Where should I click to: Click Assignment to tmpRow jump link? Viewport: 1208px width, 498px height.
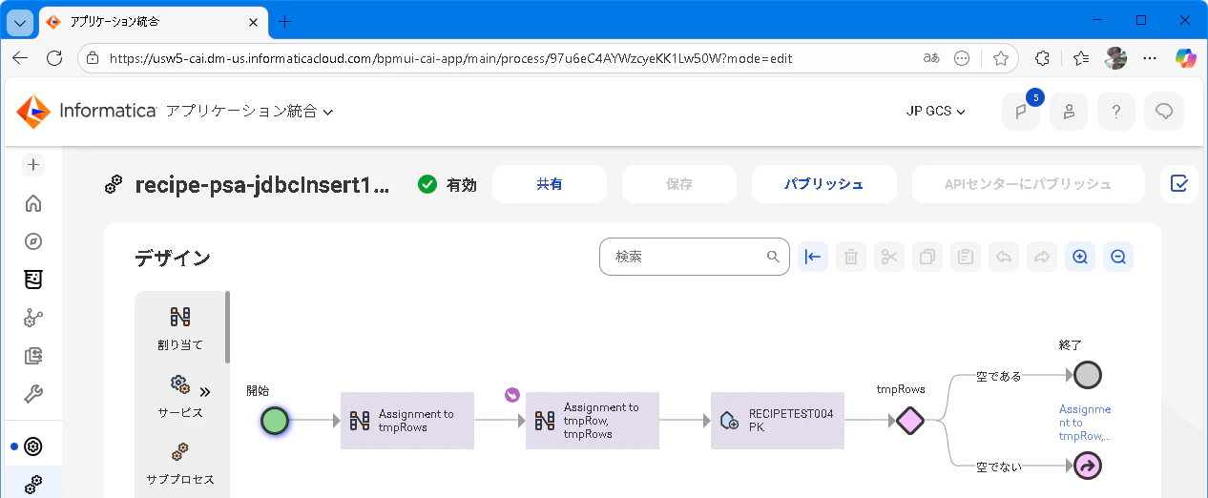click(x=1085, y=423)
